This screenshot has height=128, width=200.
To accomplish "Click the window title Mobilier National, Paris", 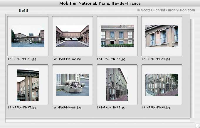I will coord(100,3).
